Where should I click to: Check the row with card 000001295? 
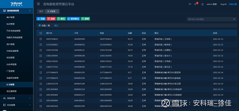pyautogui.click(x=41, y=73)
